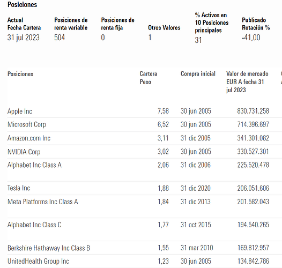Select Alphabet C market value 194.540.265
This screenshot has height=268, width=282.
tap(253, 225)
